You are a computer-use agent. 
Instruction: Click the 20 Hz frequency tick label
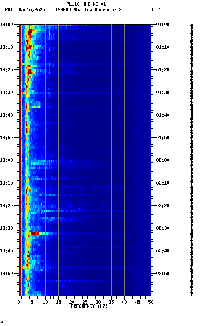(72, 302)
